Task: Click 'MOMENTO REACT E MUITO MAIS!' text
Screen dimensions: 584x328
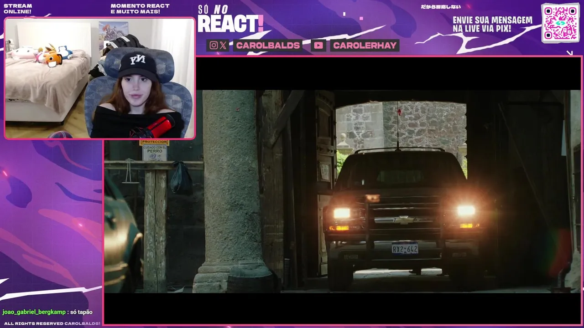Action: pos(140,9)
